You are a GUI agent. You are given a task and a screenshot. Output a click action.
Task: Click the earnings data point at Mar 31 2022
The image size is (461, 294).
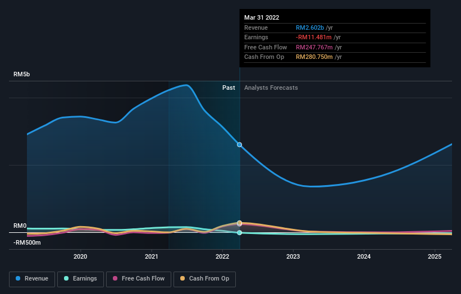point(240,233)
